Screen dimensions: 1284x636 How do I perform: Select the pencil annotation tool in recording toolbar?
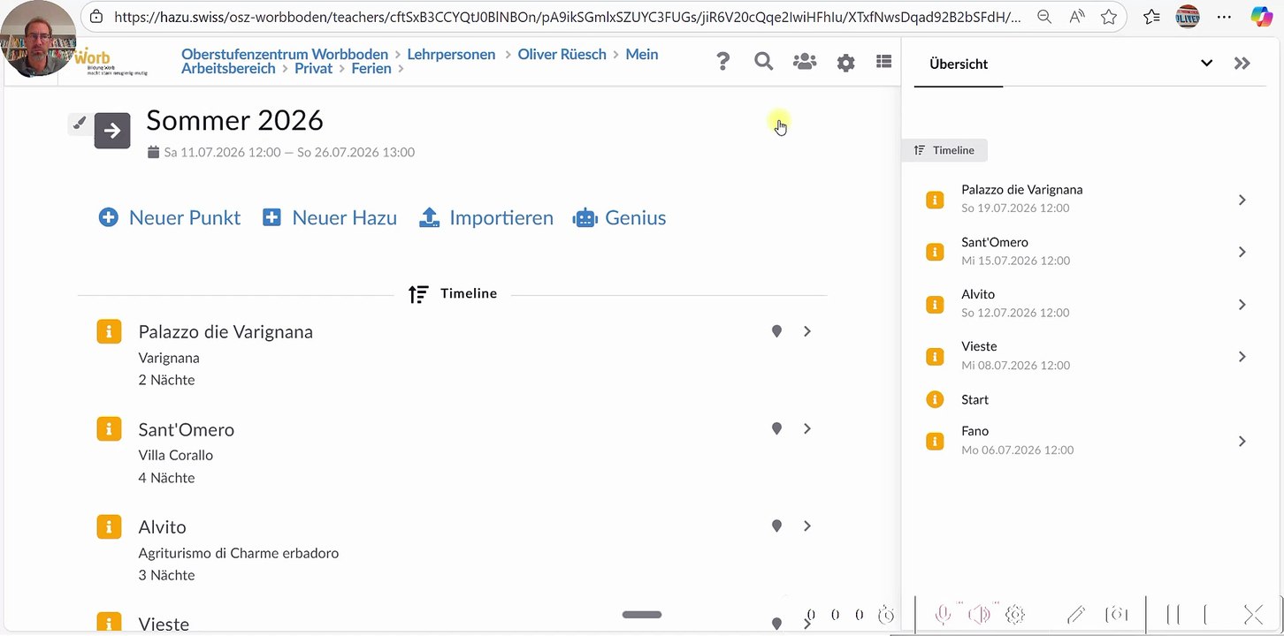click(1075, 615)
